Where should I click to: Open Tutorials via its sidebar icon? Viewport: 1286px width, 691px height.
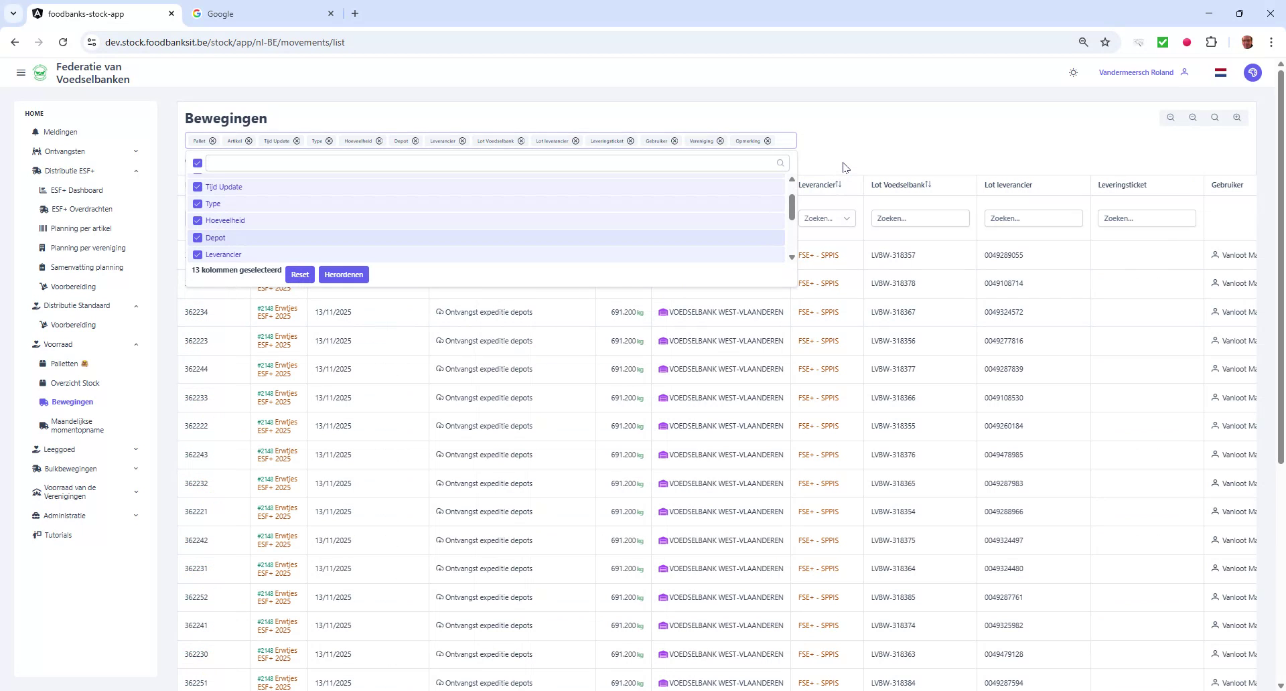click(37, 535)
